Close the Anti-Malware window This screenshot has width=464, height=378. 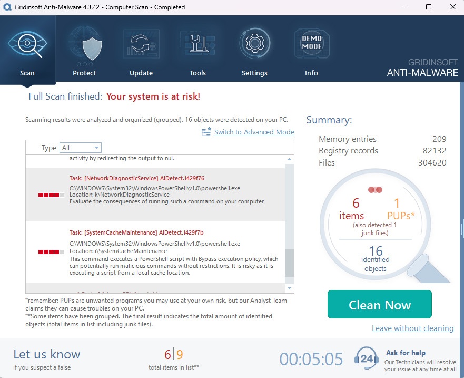[x=453, y=7]
